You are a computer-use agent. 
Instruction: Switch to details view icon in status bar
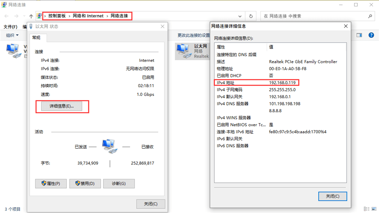[366, 209]
